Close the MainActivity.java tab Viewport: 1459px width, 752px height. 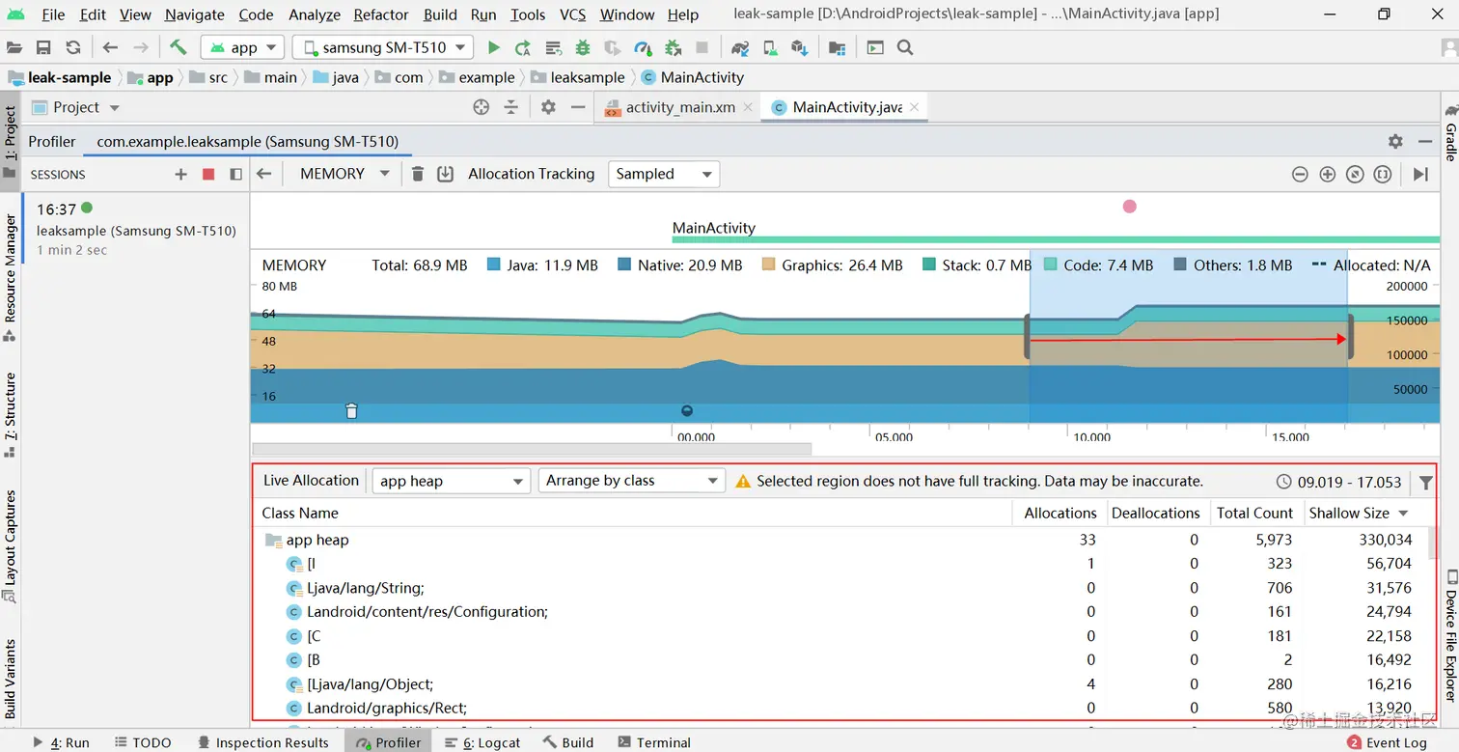coord(915,107)
